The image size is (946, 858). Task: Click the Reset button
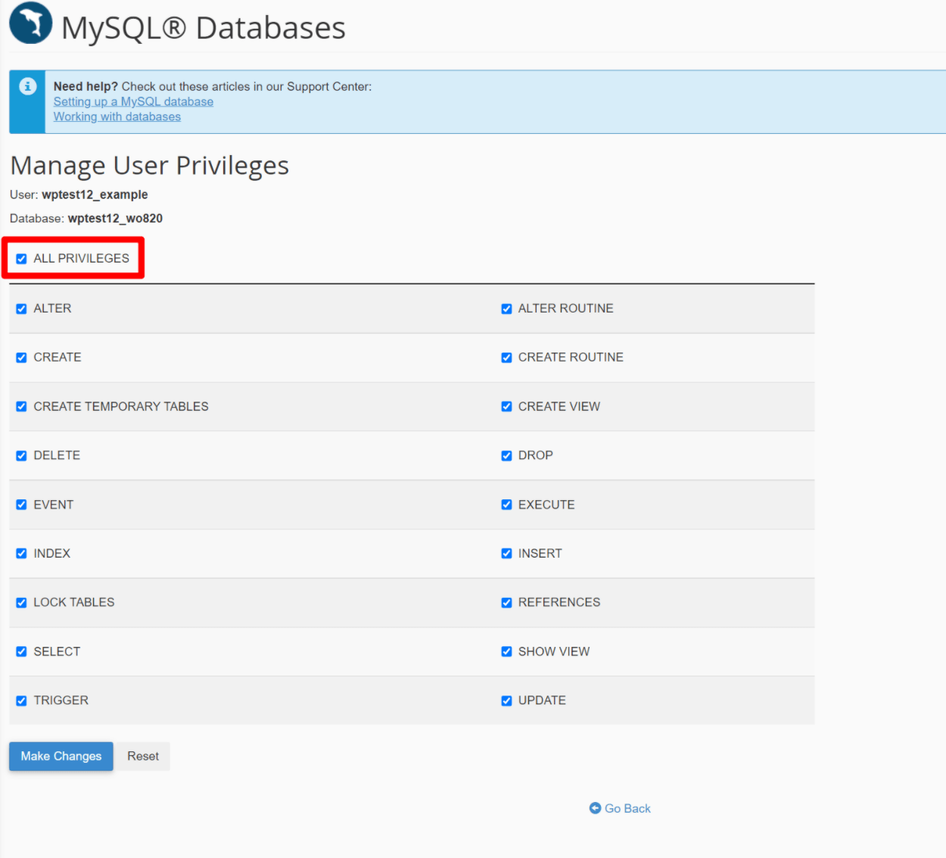pos(142,756)
